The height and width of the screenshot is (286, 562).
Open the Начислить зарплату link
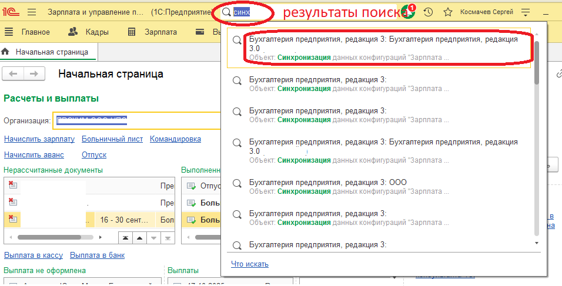point(39,139)
